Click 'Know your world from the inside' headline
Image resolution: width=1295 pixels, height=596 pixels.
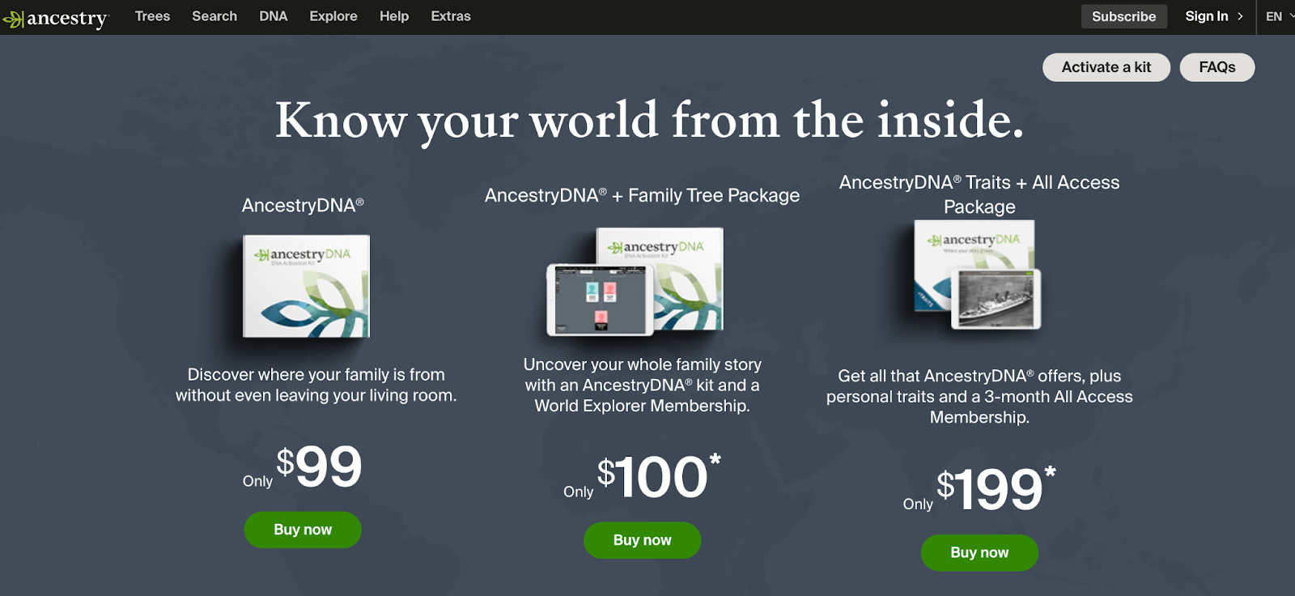[x=649, y=121]
